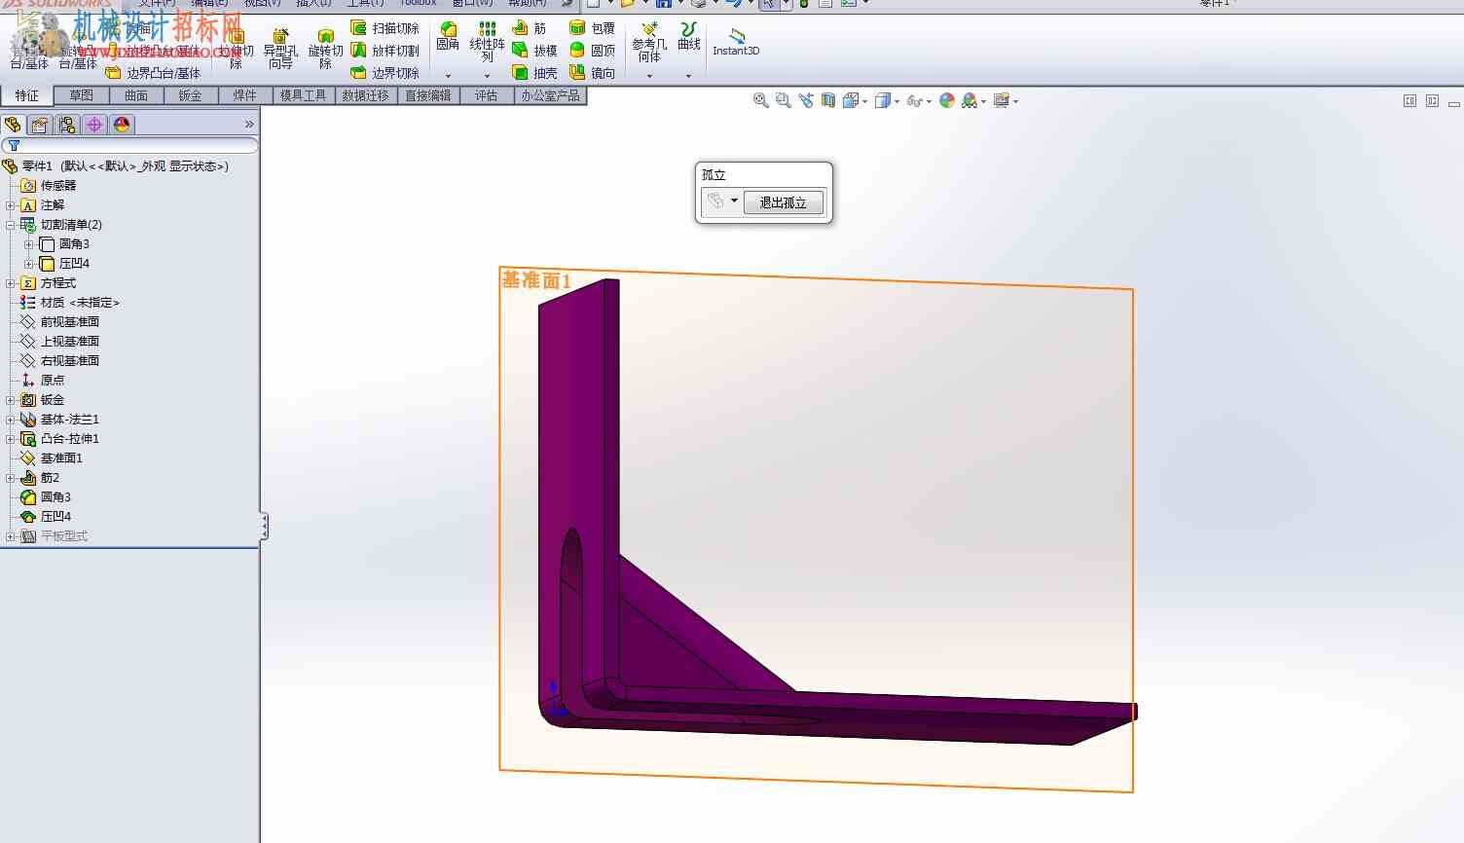Select the 原点 origin item
1464x843 pixels.
[53, 381]
